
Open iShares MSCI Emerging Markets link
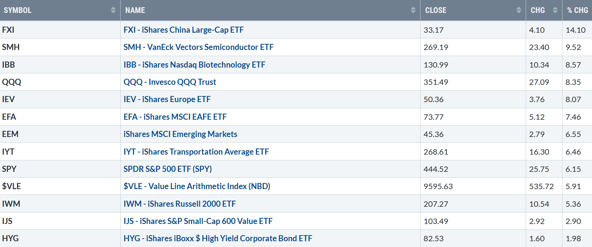pos(180,134)
